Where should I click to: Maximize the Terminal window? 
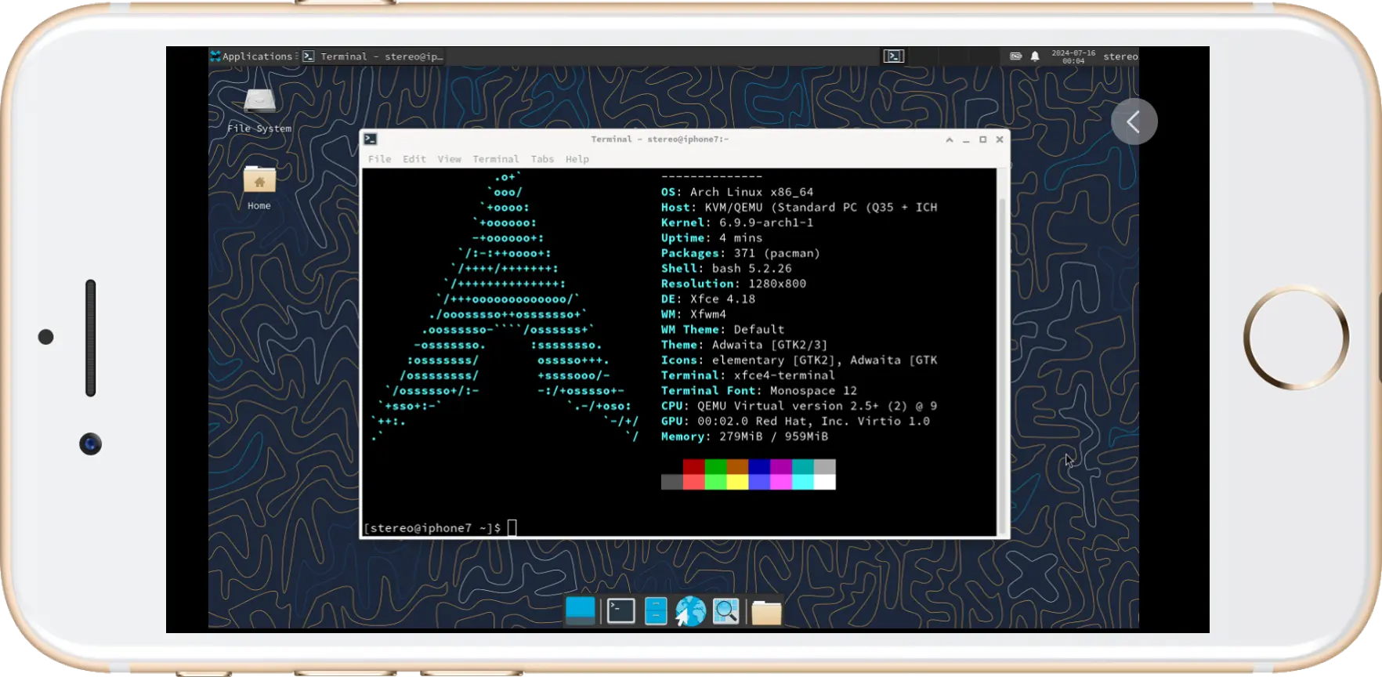(982, 139)
